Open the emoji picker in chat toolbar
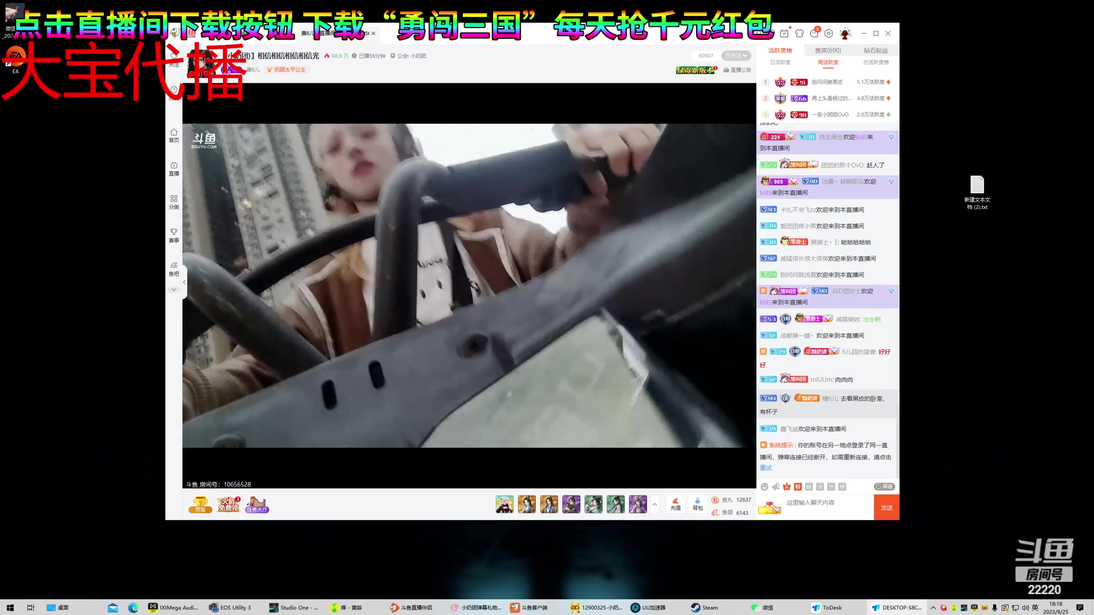1094x615 pixels. (765, 486)
